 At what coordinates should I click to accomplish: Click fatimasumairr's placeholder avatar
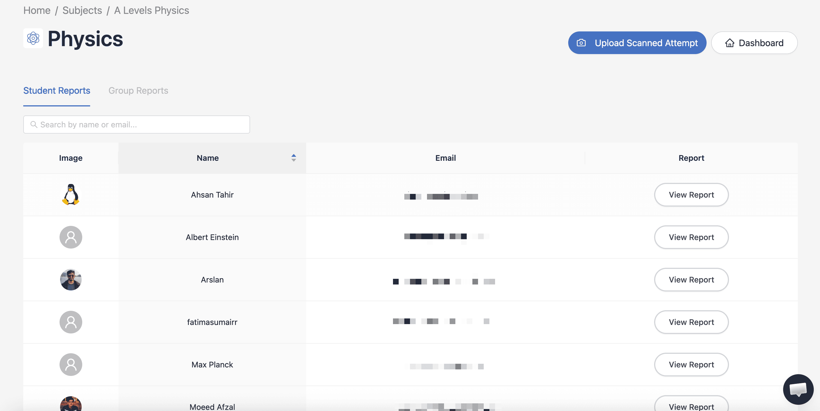click(x=71, y=322)
